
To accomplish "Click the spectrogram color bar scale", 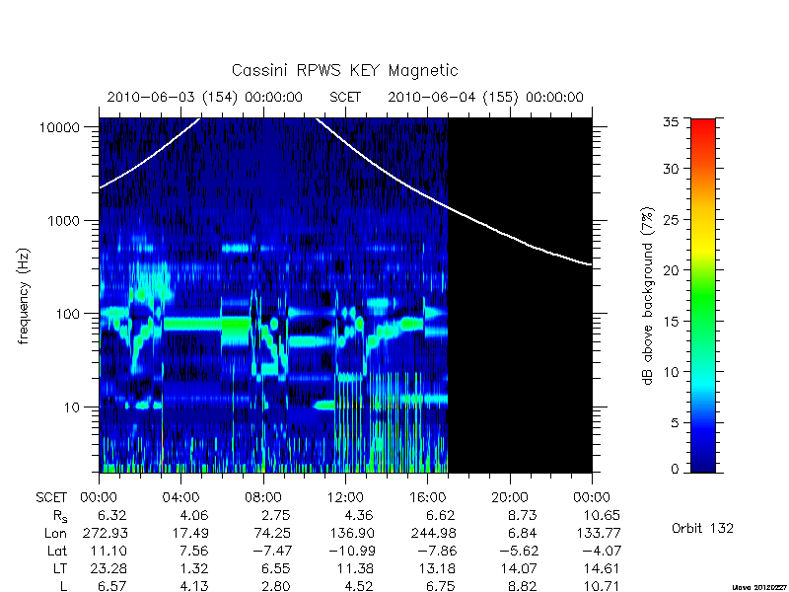I will click(x=703, y=295).
